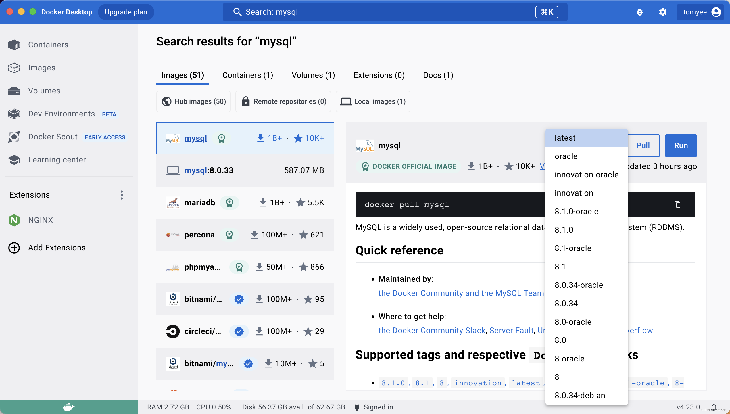Screen dimensions: 730x414
Task: Open Settings gear icon in header
Action: coord(663,12)
